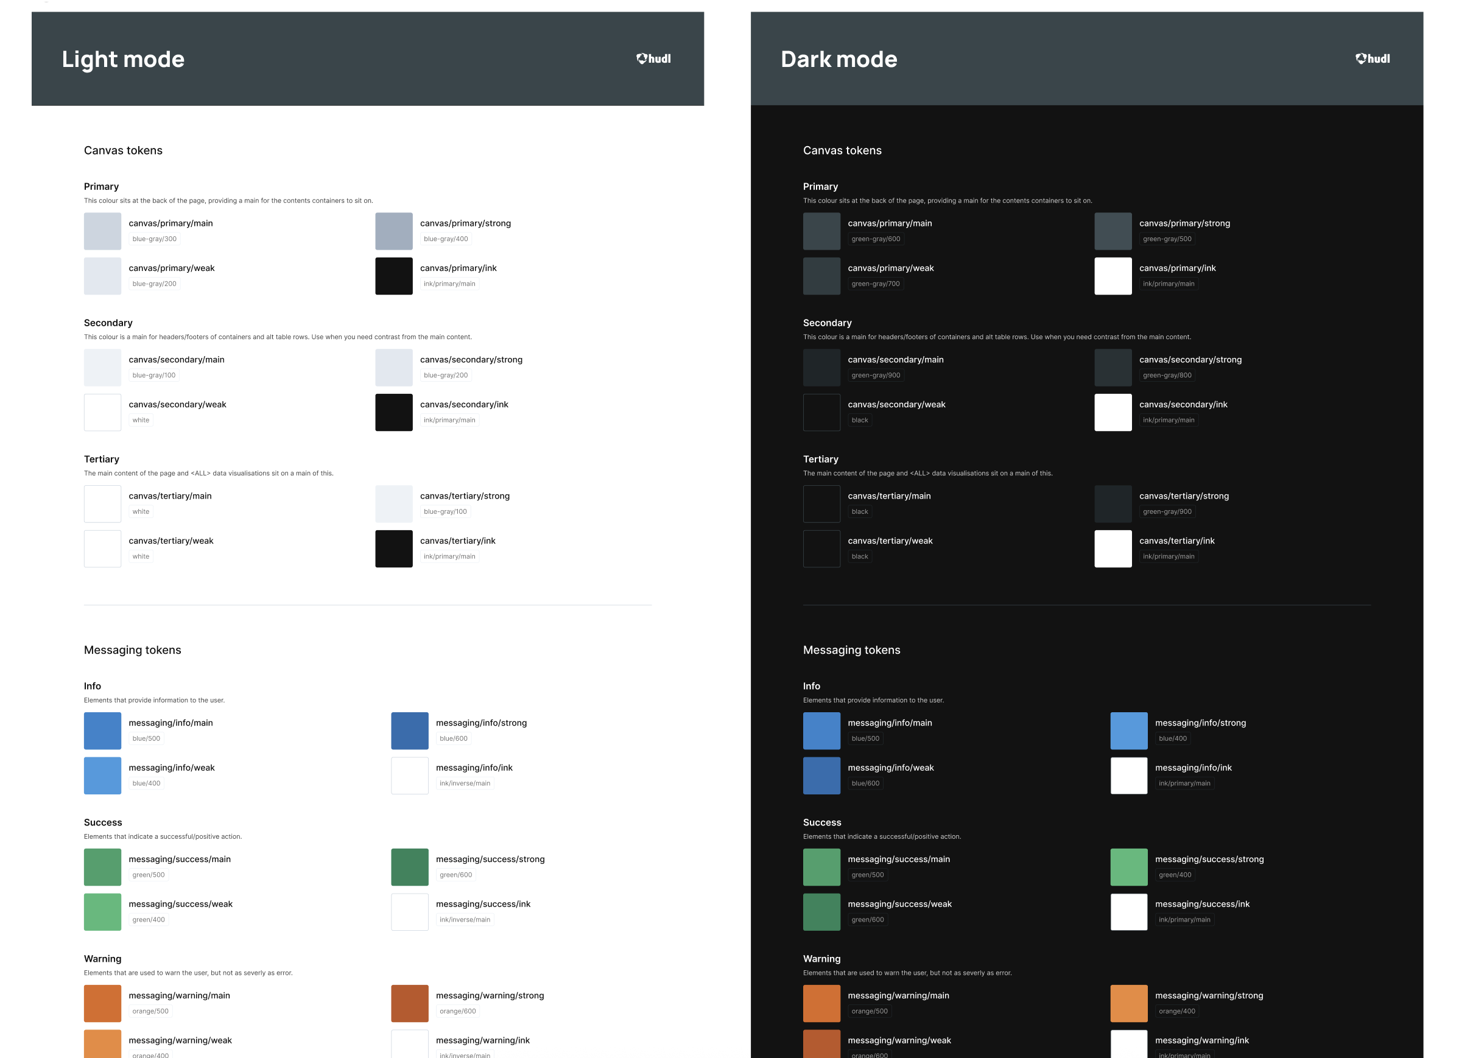Pick Dark mode canvas/tertiary/ink swatch
The width and height of the screenshot is (1459, 1058).
coord(1113,548)
